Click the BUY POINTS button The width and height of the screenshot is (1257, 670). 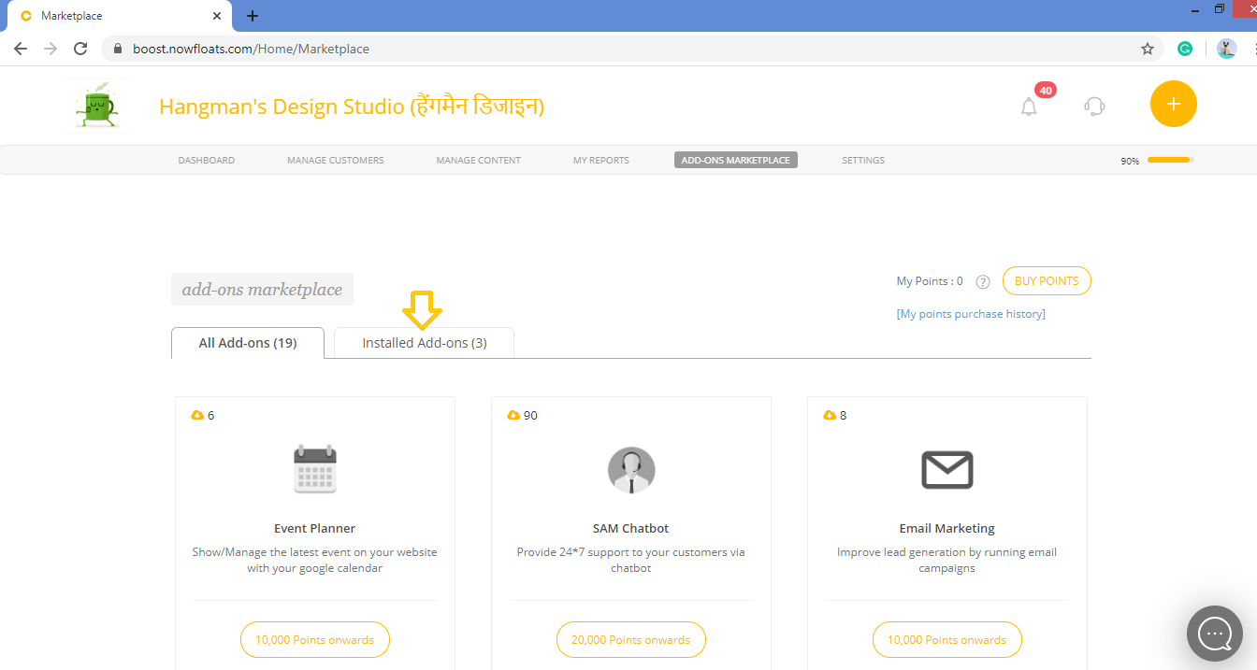[1046, 280]
